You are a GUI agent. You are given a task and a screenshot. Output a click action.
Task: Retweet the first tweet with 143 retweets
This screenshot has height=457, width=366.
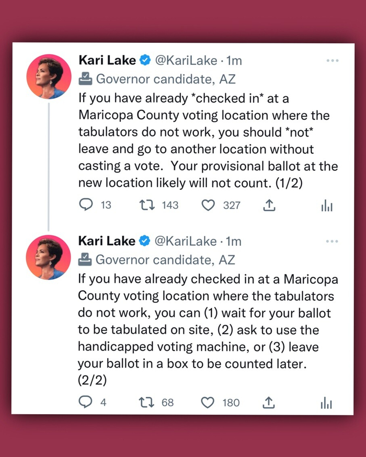(x=146, y=205)
